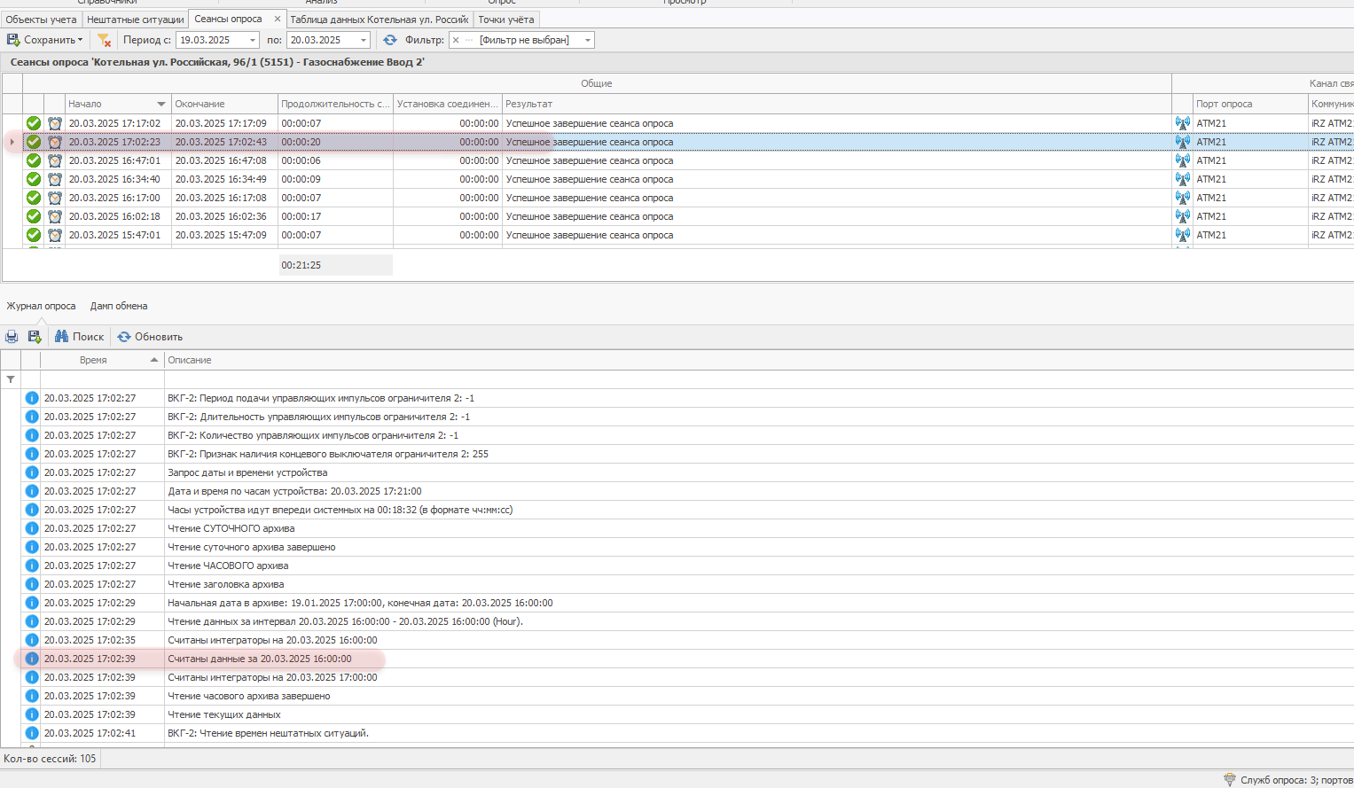
Task: Select log entry Дата и время по часам устройства
Action: 677,491
